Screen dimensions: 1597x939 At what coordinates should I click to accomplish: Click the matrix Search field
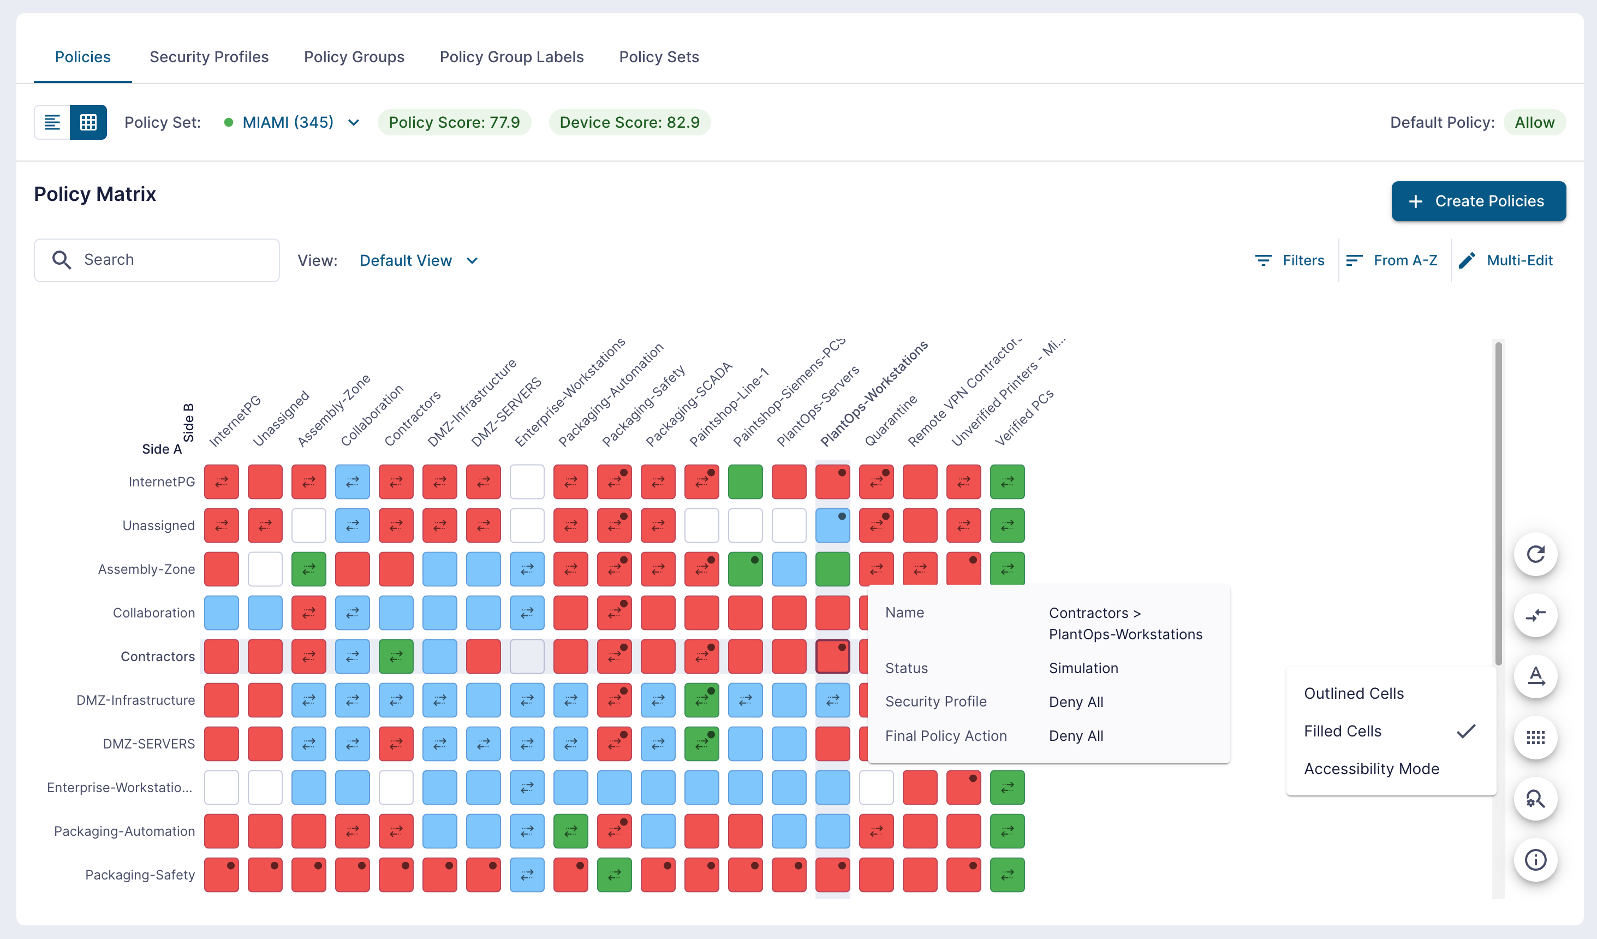point(157,260)
